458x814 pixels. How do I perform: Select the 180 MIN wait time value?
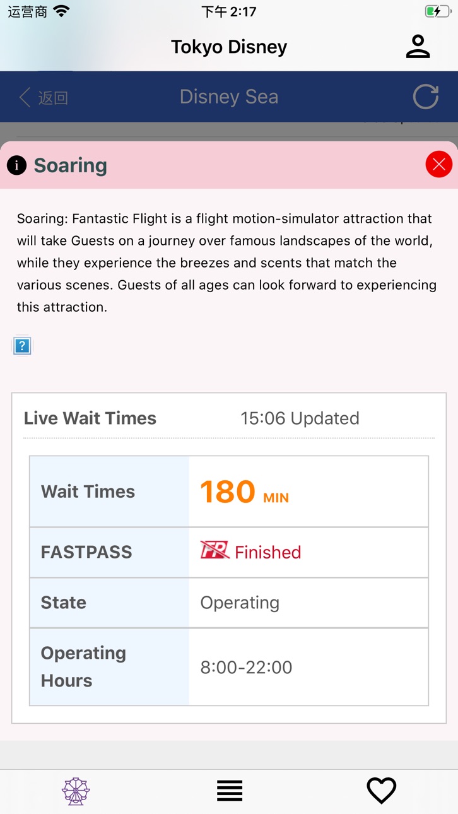245,492
